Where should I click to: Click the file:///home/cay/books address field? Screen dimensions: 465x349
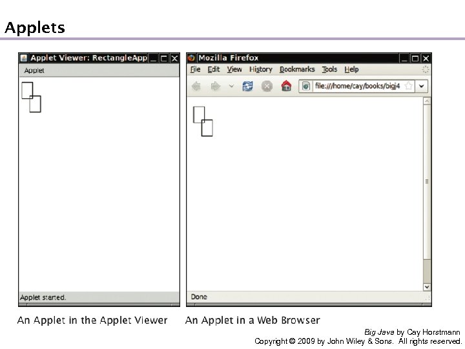[x=357, y=86]
